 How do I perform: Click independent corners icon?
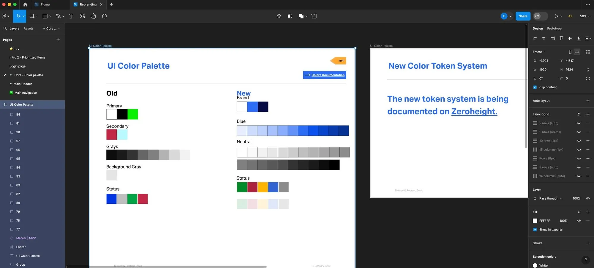pyautogui.click(x=588, y=78)
